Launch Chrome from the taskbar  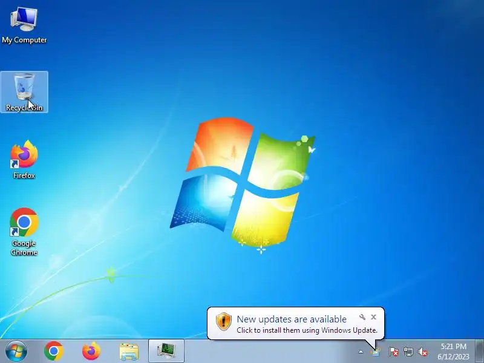tap(54, 352)
